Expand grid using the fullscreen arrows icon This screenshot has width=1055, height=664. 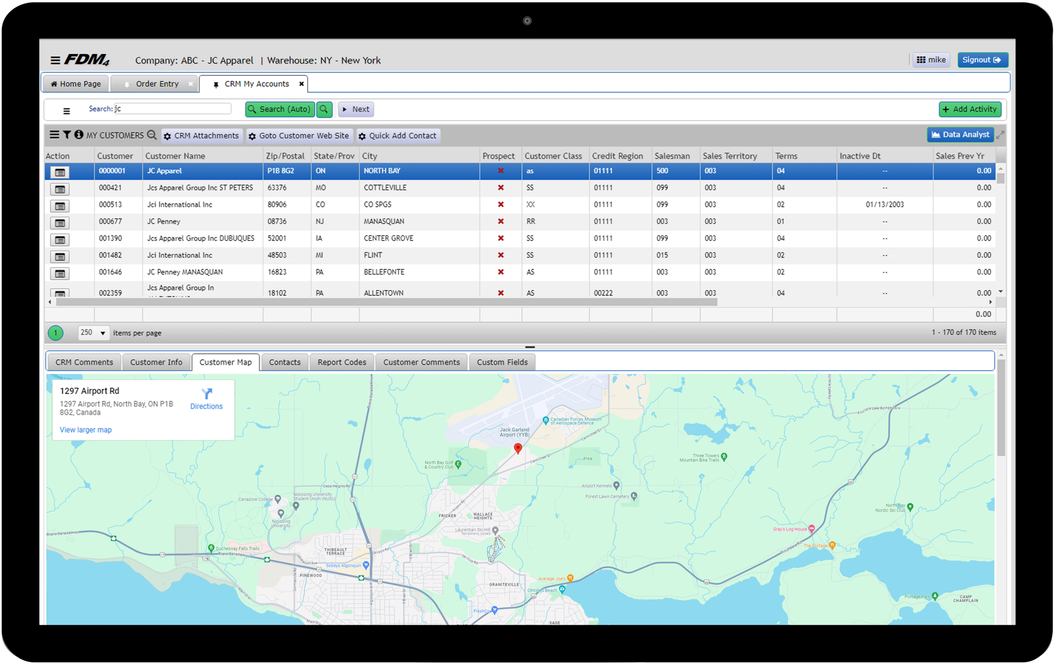(1000, 135)
